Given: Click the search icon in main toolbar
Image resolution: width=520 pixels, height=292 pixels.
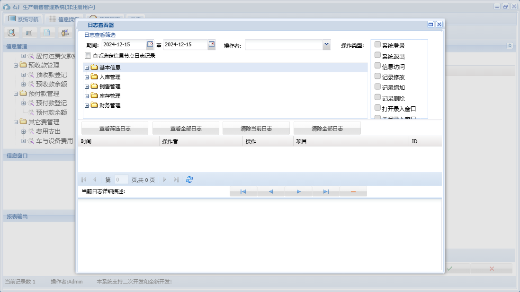Looking at the screenshot, I should (11, 33).
